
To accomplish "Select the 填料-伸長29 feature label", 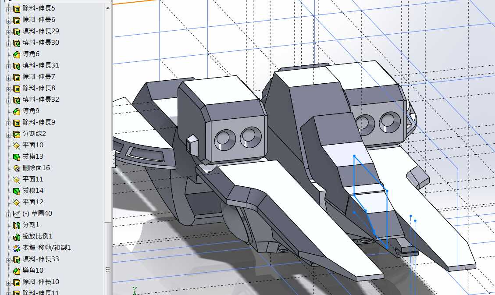I will point(41,31).
